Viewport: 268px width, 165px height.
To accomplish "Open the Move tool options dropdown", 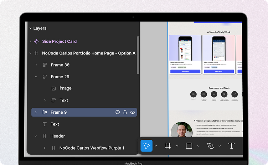I will point(156,146).
